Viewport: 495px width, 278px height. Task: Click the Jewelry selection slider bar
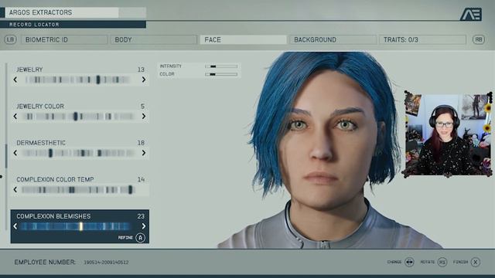(x=78, y=80)
